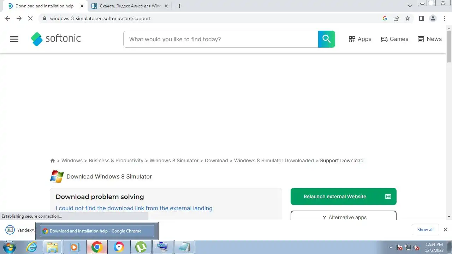Open uTorrent from taskbar
Image resolution: width=452 pixels, height=254 pixels.
click(x=141, y=247)
